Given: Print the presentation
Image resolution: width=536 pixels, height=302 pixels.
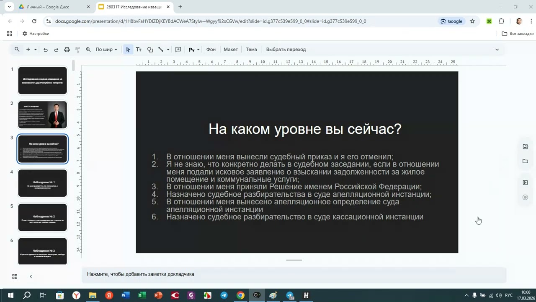Looking at the screenshot, I should tap(67, 49).
